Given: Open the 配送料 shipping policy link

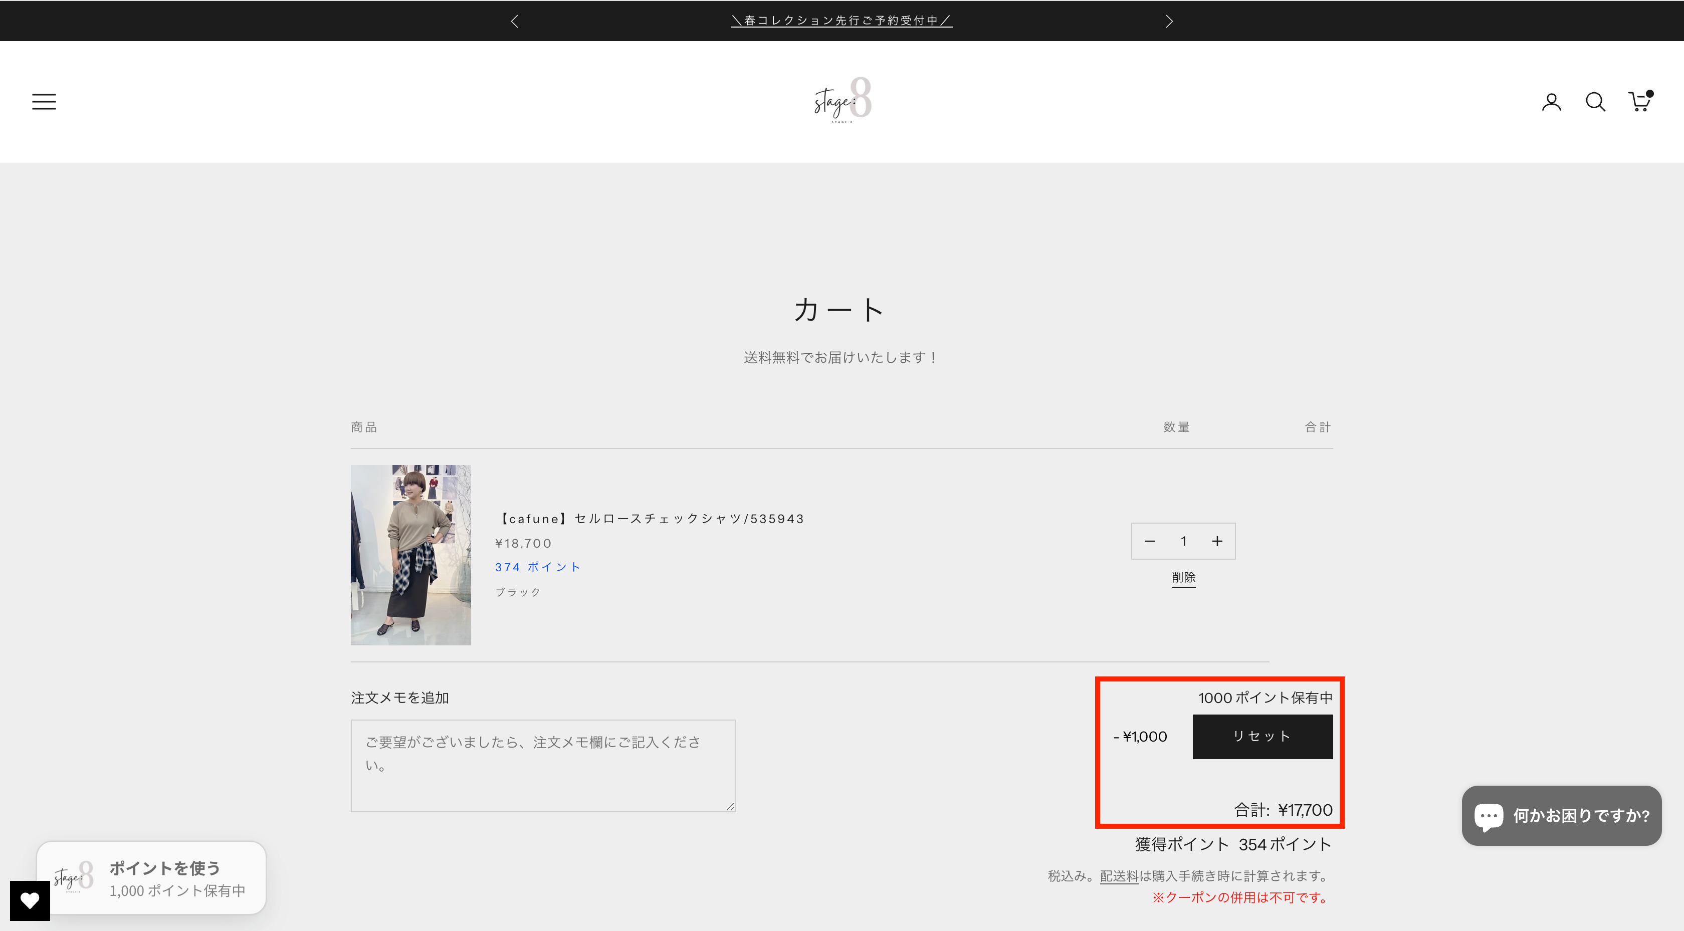Looking at the screenshot, I should [x=1119, y=875].
